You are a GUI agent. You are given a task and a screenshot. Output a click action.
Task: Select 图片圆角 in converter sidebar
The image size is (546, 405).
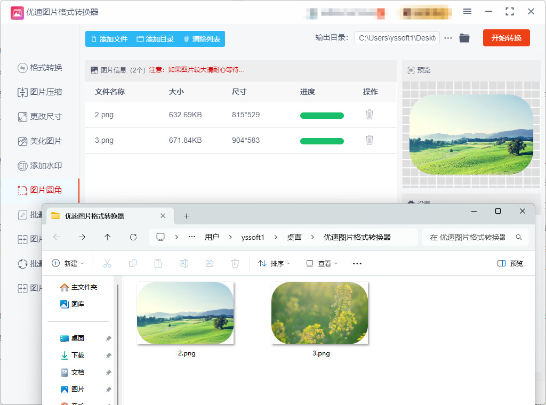[40, 190]
